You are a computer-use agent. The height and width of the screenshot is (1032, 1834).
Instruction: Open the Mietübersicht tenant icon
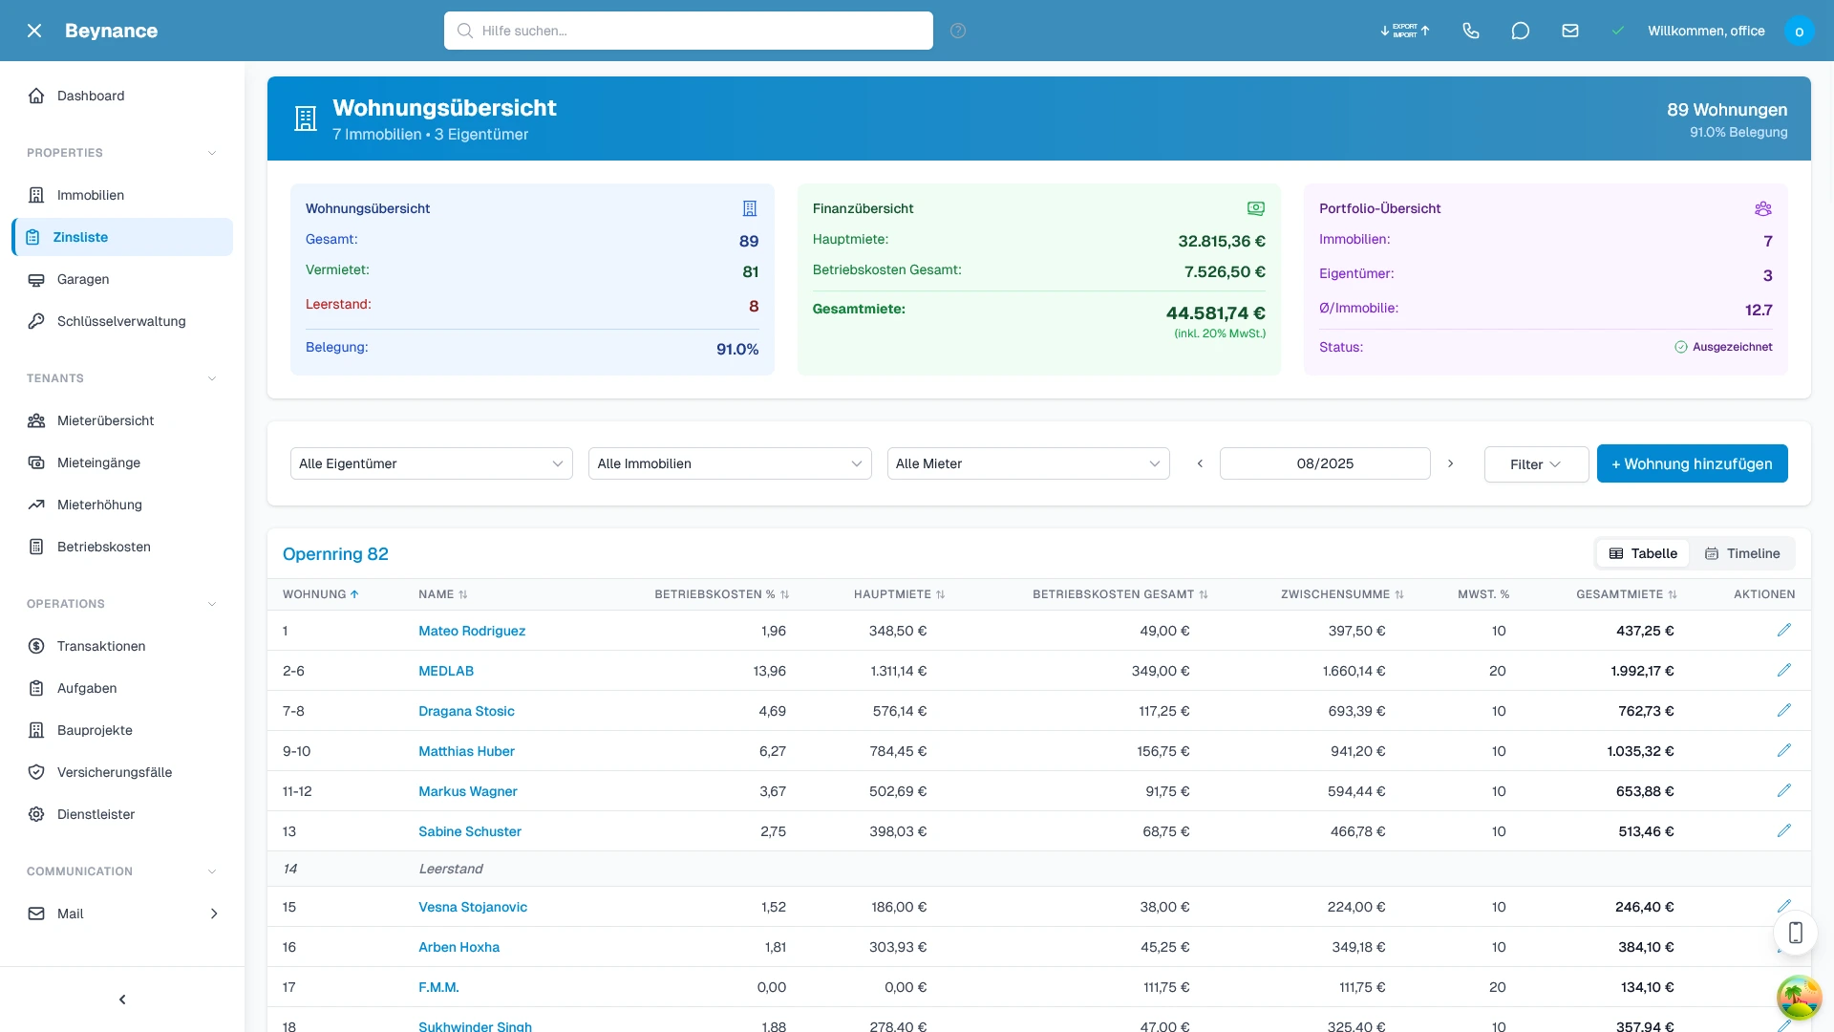click(35, 420)
